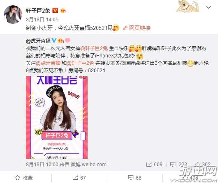
Task: Open the @虎牙直播 reposted author name
Action: click(38, 41)
